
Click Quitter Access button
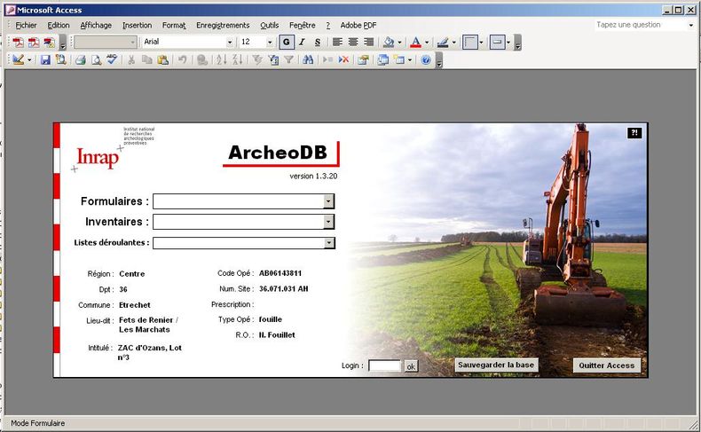click(x=607, y=365)
